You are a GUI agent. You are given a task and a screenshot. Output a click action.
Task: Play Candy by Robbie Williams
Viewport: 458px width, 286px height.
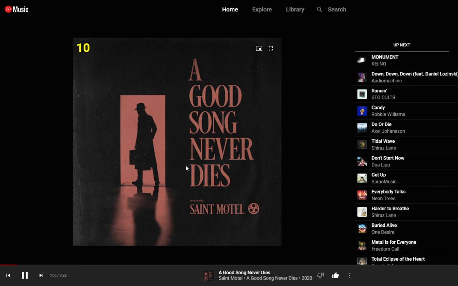[x=406, y=111]
